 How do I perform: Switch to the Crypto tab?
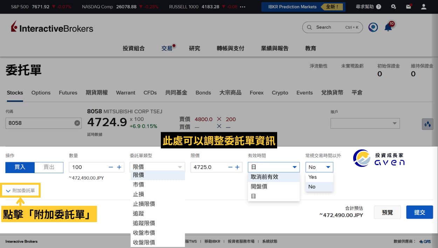pyautogui.click(x=280, y=93)
